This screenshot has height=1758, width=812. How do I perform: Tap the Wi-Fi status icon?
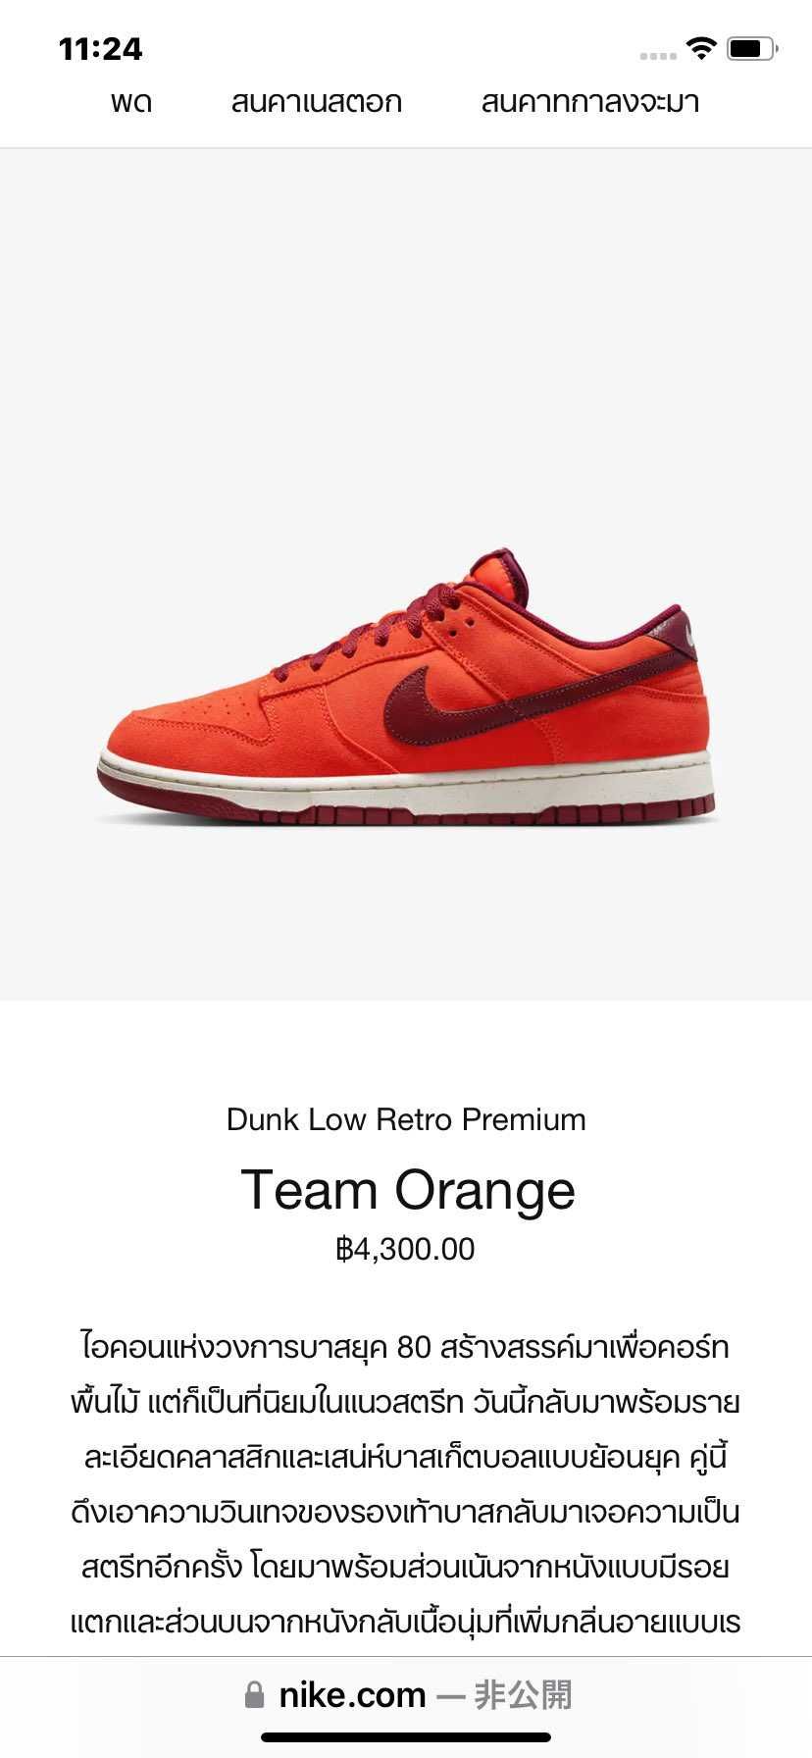[701, 48]
